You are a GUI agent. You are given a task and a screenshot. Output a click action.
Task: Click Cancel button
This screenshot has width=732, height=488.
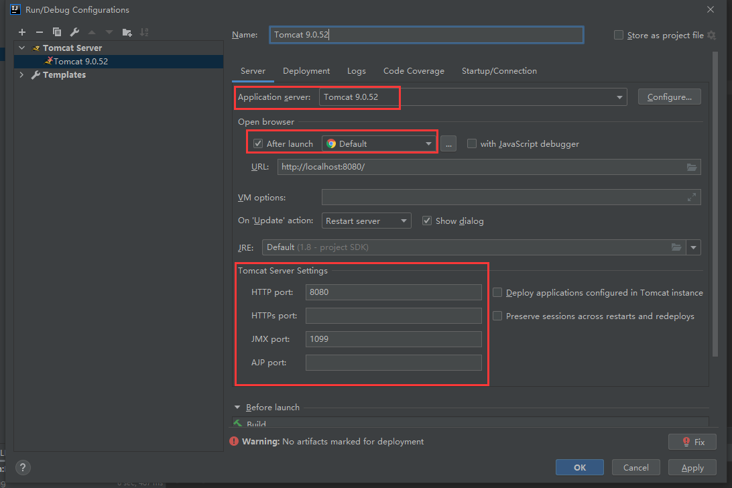pyautogui.click(x=636, y=467)
